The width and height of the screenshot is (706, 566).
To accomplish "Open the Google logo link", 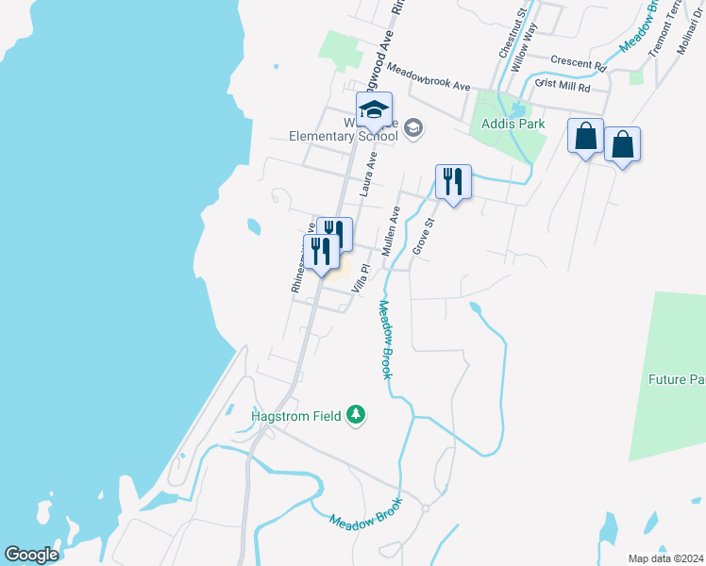I will point(31,555).
